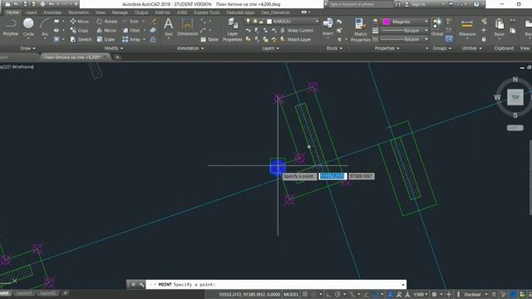
Task: Open Layer Properties manager
Action: [x=233, y=30]
